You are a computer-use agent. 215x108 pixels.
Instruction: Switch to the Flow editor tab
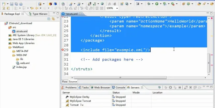(65, 82)
